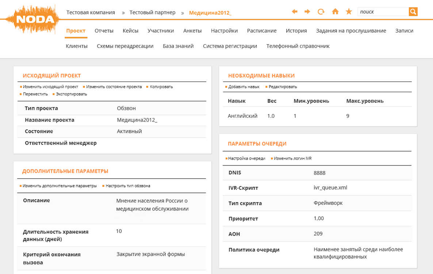Click the Английский skill row
The width and height of the screenshot is (433, 274).
tap(317, 116)
